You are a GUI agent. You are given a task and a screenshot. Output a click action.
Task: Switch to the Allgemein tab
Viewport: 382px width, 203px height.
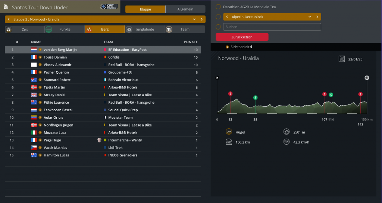[x=185, y=9]
